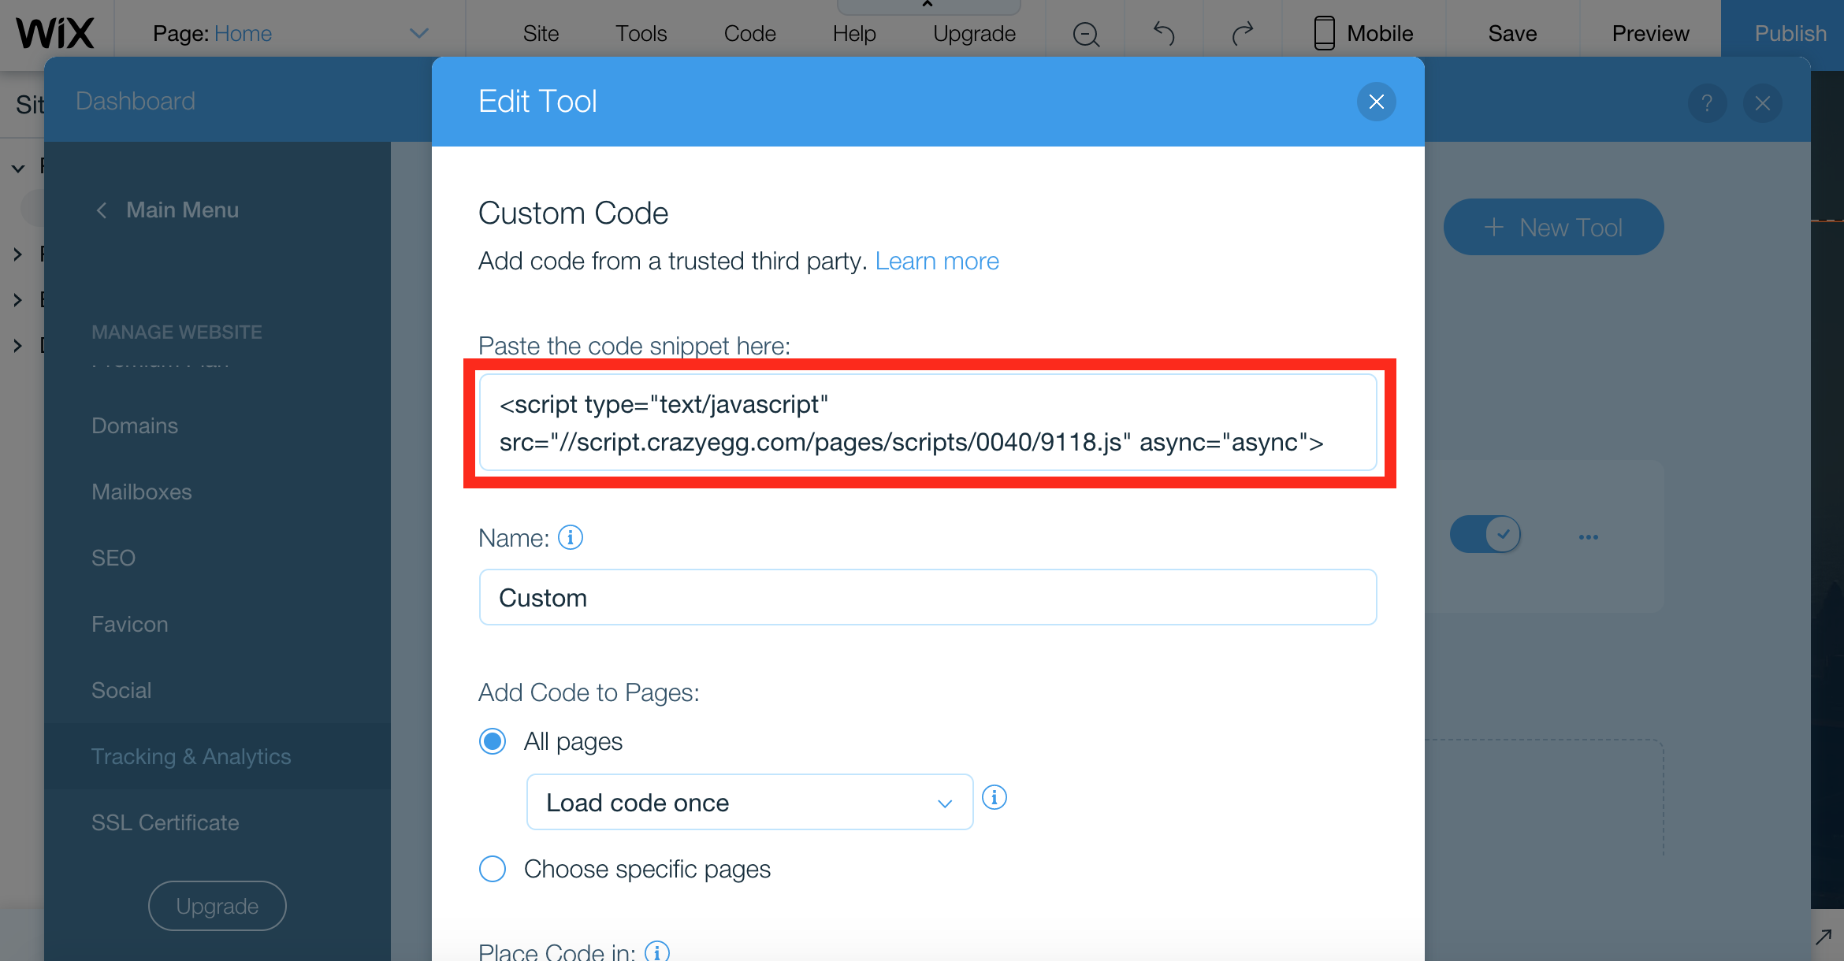Open the Upgrade menu in top bar
Screen dimensions: 1844x961
tap(974, 33)
